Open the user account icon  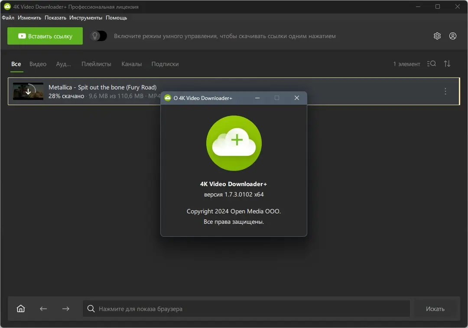click(x=452, y=36)
